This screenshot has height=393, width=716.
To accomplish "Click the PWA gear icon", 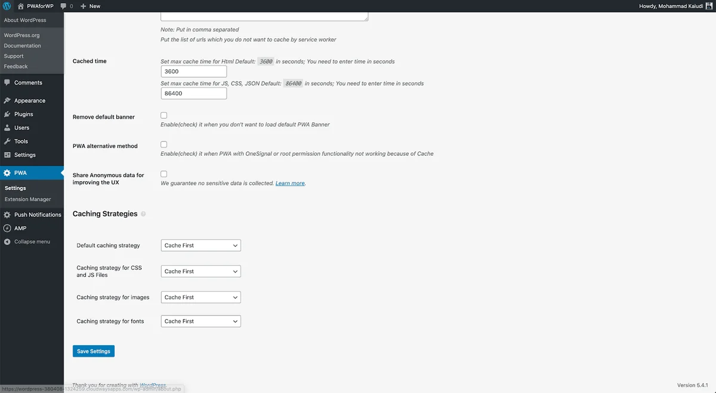I will [x=7, y=173].
